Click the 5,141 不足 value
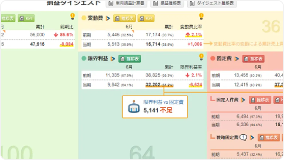 click(x=158, y=110)
